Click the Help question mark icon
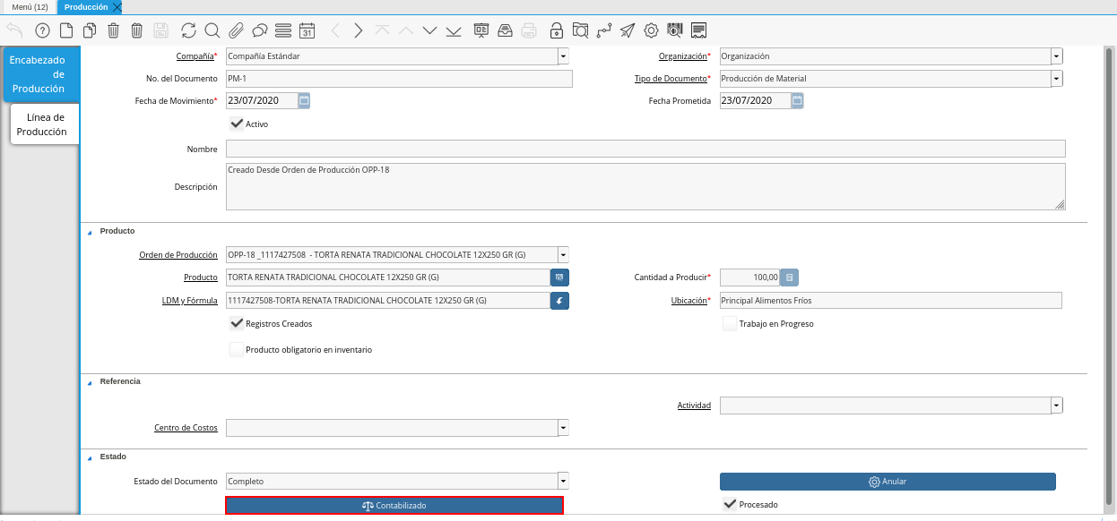The image size is (1117, 521). (42, 30)
